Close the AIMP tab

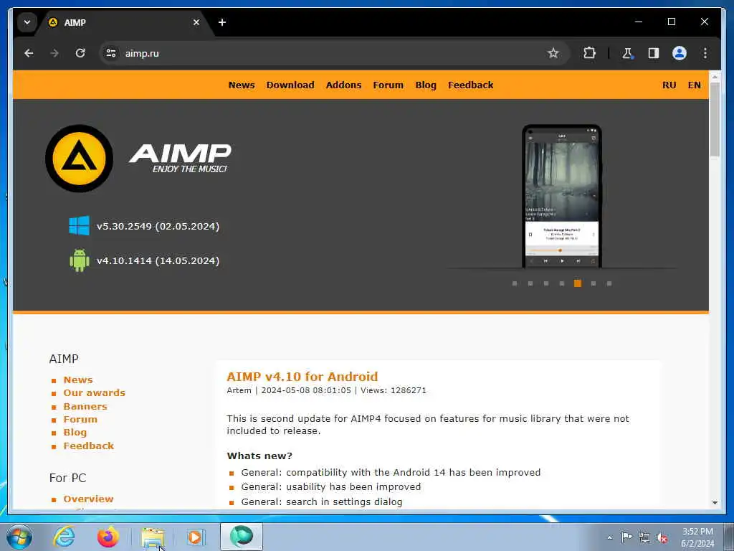click(196, 22)
